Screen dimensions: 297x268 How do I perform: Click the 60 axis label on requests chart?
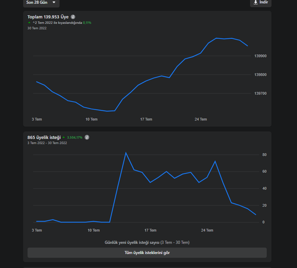[264, 172]
